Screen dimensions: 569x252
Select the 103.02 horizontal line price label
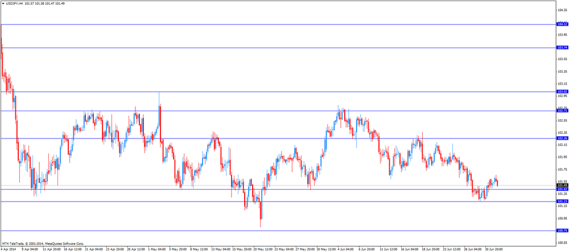click(562, 91)
